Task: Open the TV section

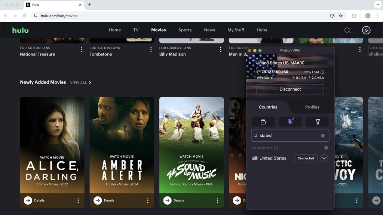Action: [136, 30]
